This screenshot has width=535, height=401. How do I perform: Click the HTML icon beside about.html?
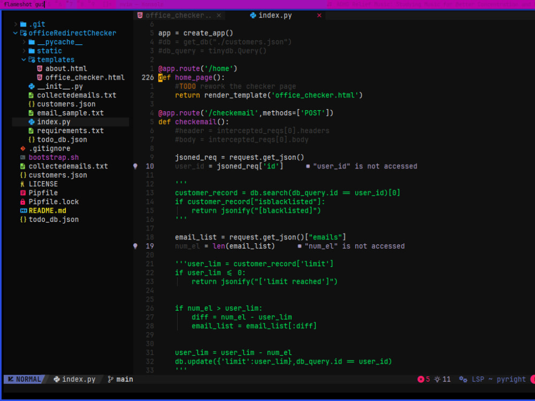pos(40,68)
